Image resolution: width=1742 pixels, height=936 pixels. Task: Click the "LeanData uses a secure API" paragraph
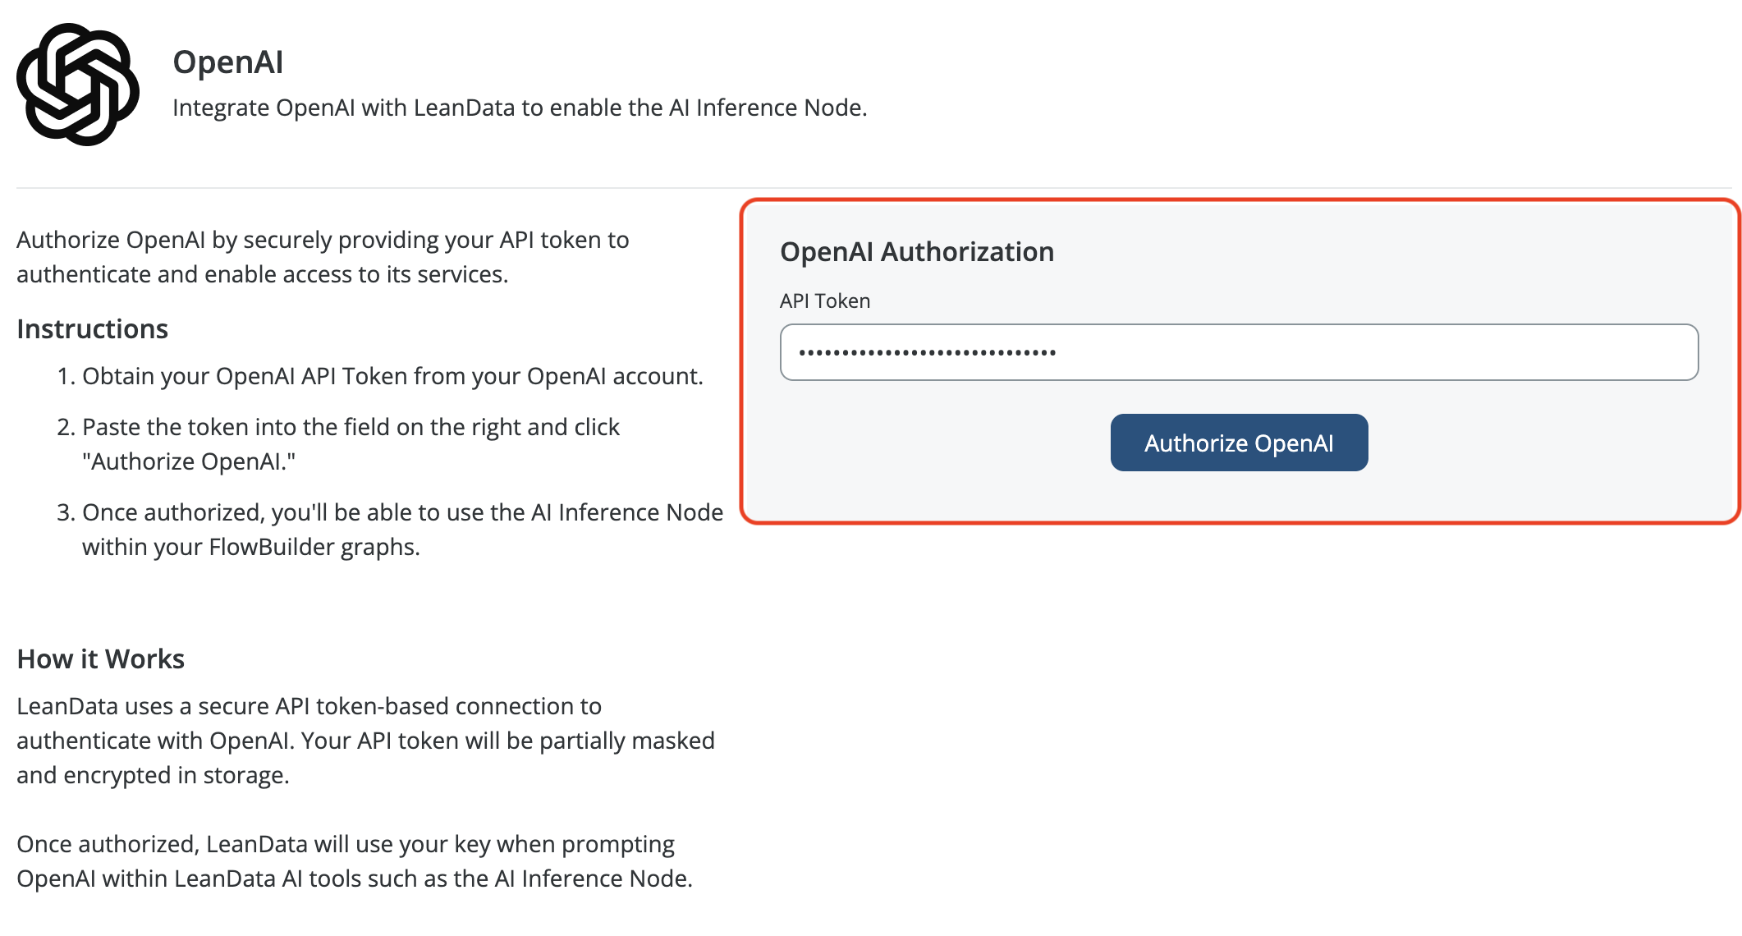pyautogui.click(x=309, y=706)
